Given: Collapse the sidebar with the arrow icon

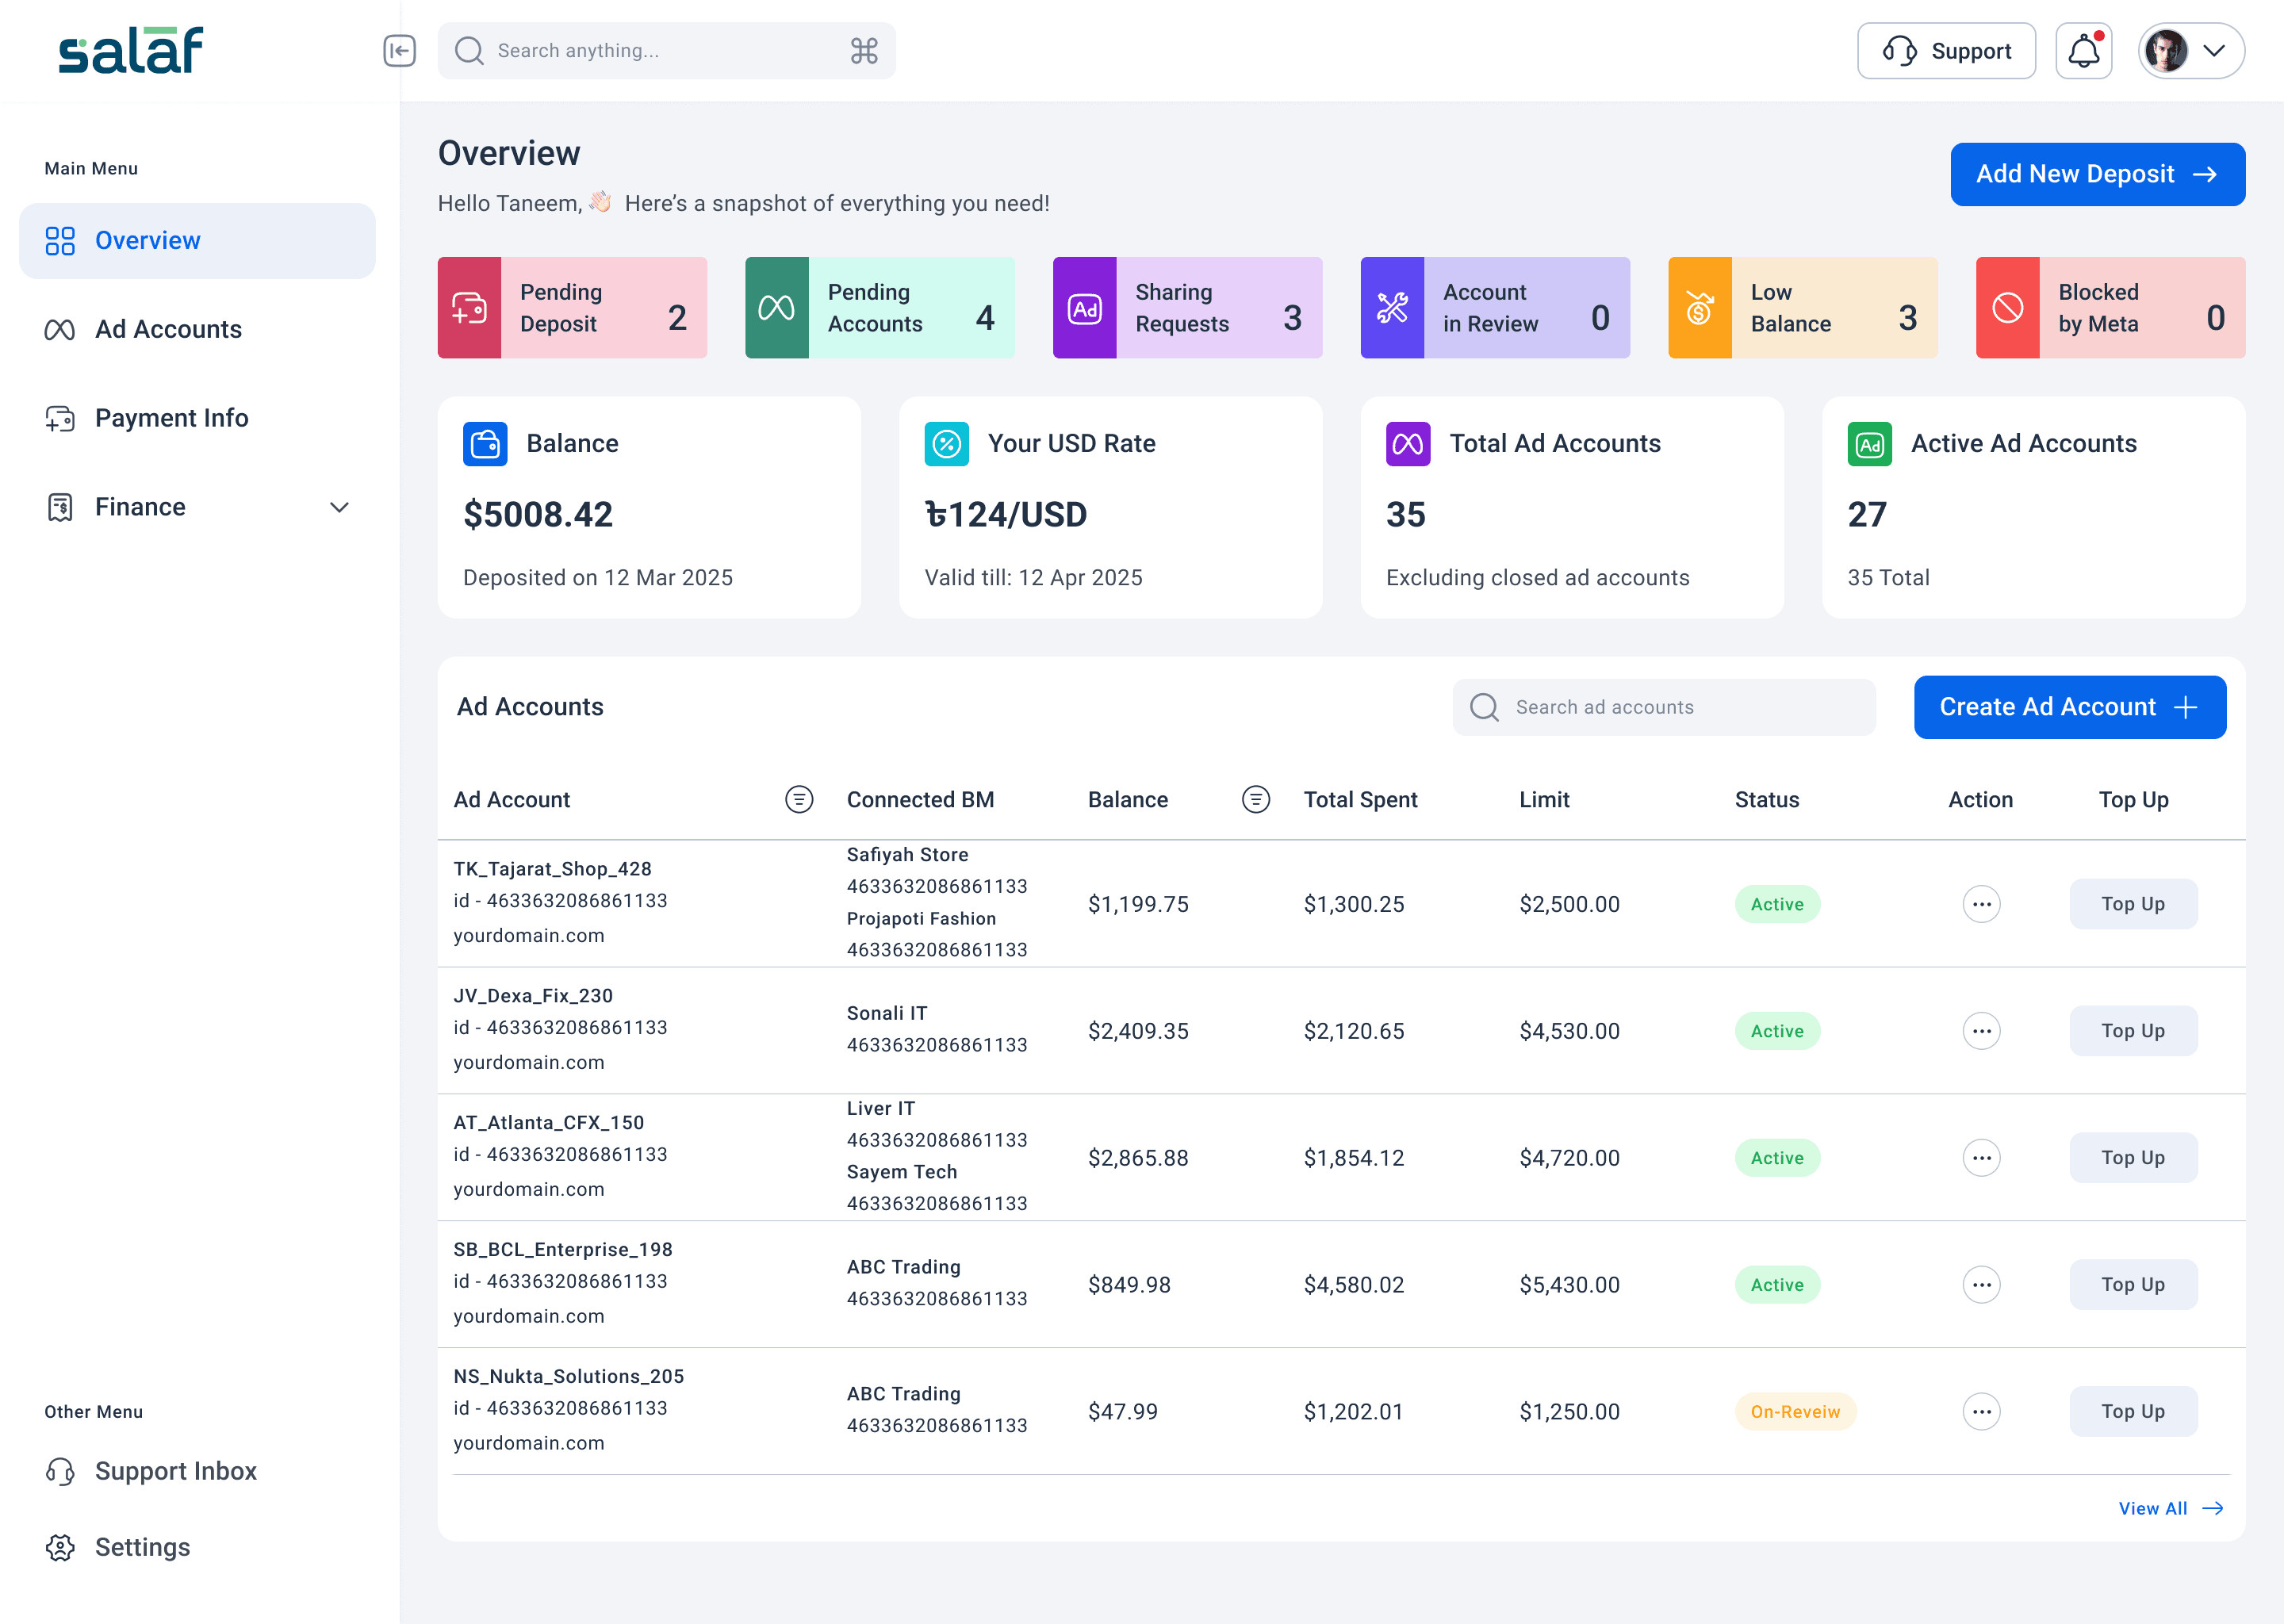Looking at the screenshot, I should coord(399,51).
